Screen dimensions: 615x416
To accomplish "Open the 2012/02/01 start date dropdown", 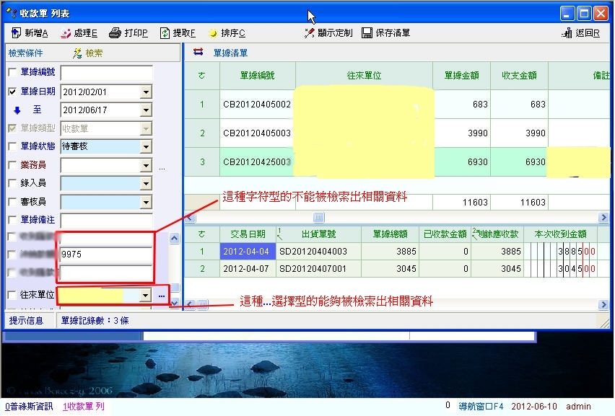I will click(146, 92).
